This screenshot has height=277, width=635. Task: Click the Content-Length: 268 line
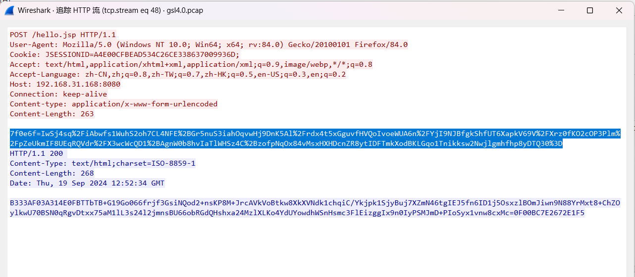pyautogui.click(x=52, y=173)
